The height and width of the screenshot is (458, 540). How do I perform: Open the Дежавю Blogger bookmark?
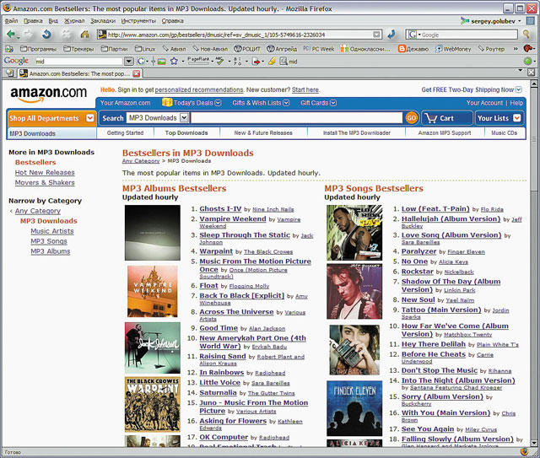tap(413, 49)
